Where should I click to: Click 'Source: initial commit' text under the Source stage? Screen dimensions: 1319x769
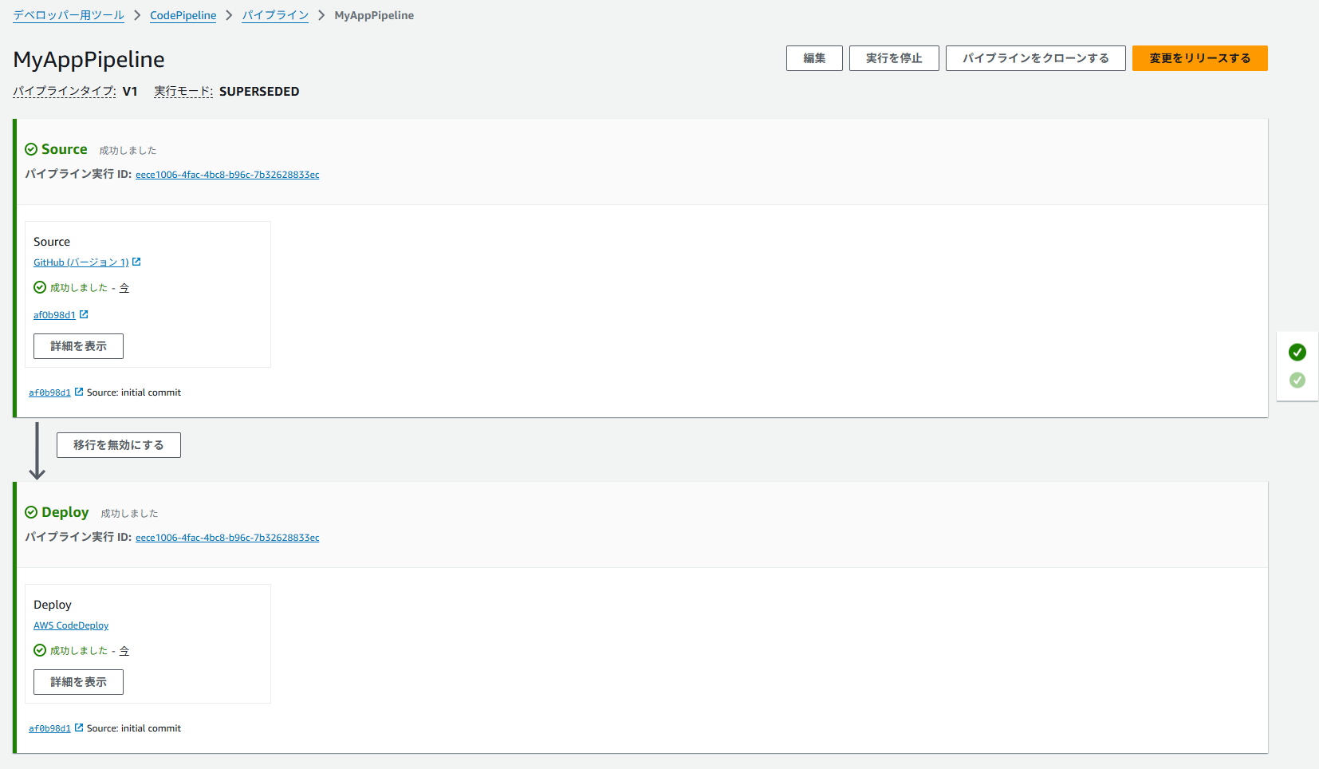134,392
